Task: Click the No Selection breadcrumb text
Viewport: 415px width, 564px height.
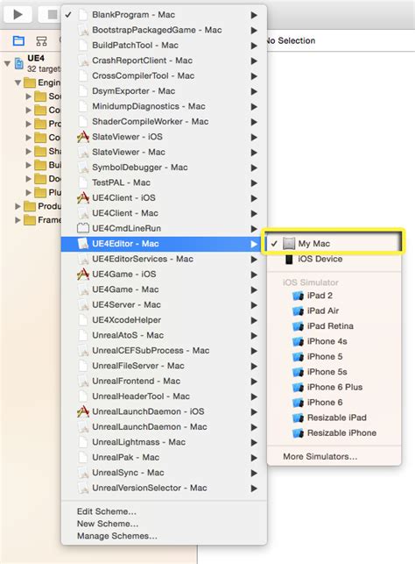Action: (292, 40)
